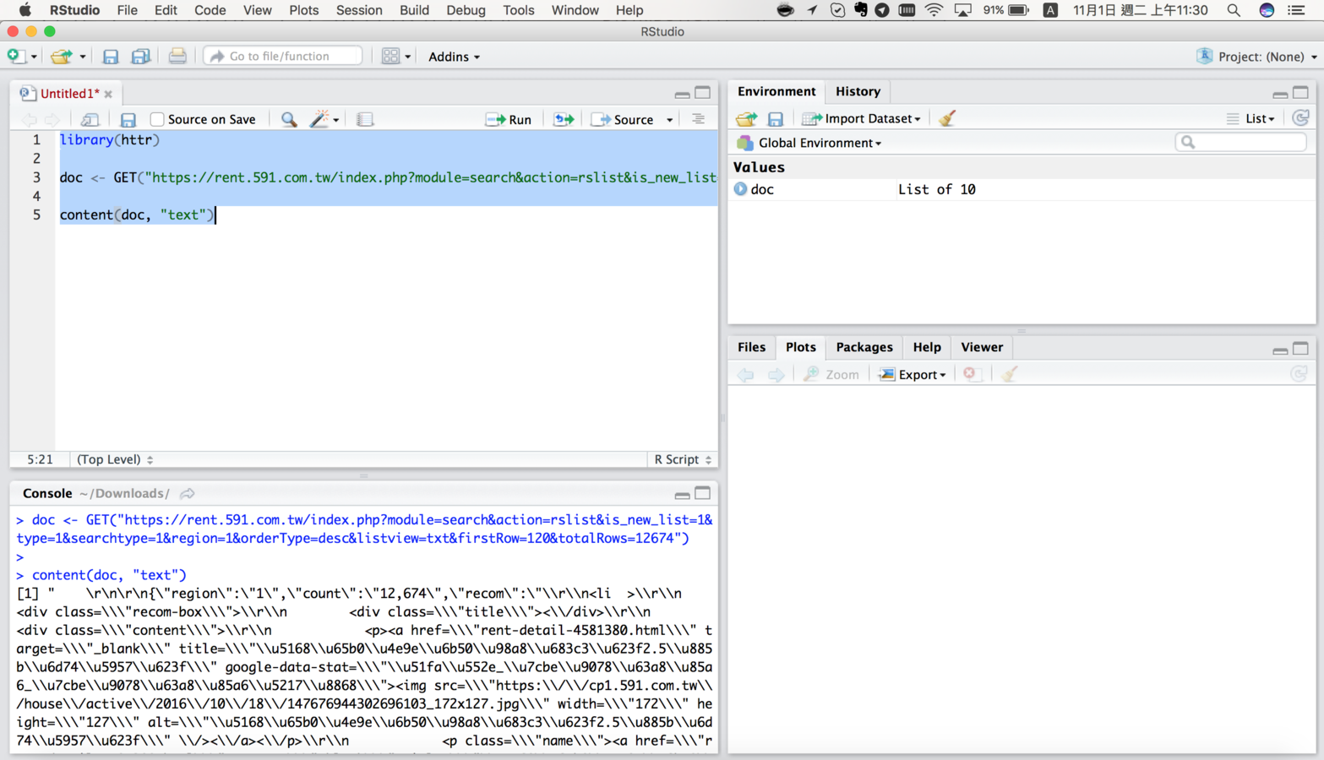Switch to the Files tab

click(751, 347)
